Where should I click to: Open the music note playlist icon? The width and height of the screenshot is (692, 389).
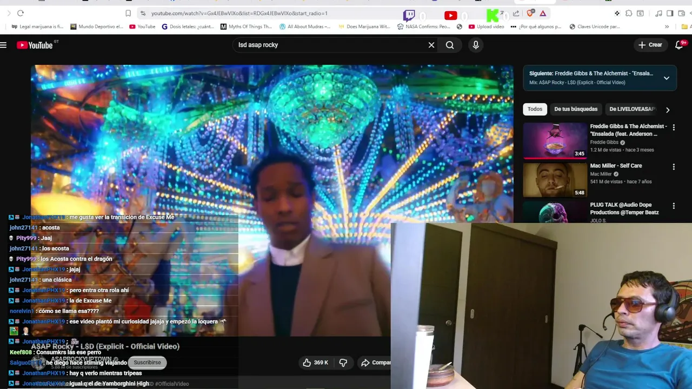coord(659,13)
